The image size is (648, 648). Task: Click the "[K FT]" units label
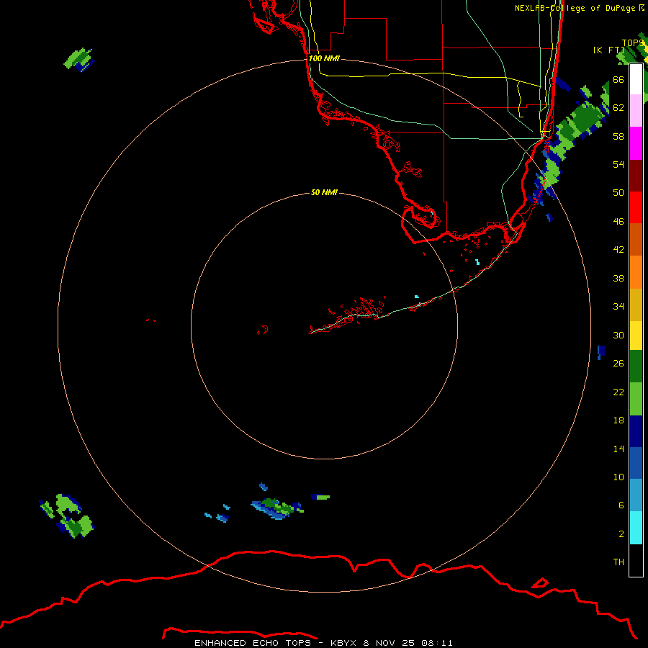coord(608,50)
